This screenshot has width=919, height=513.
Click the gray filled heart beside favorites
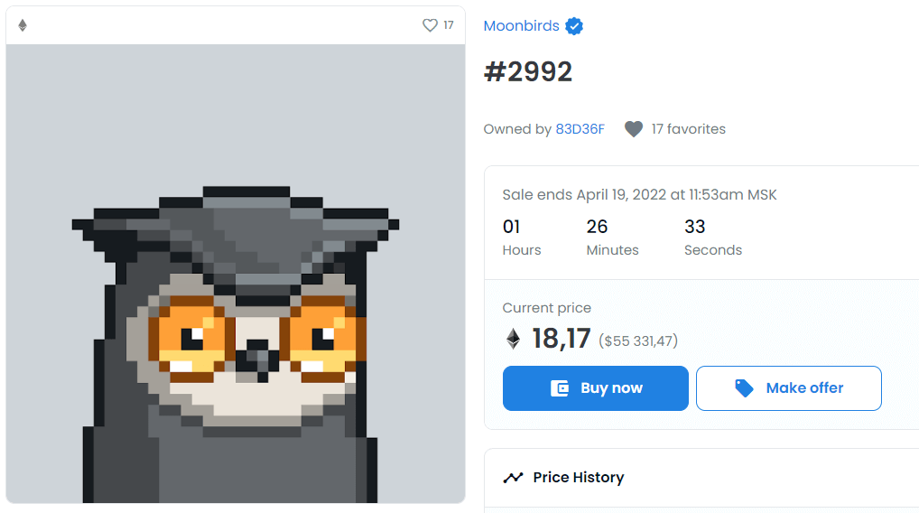click(x=634, y=129)
